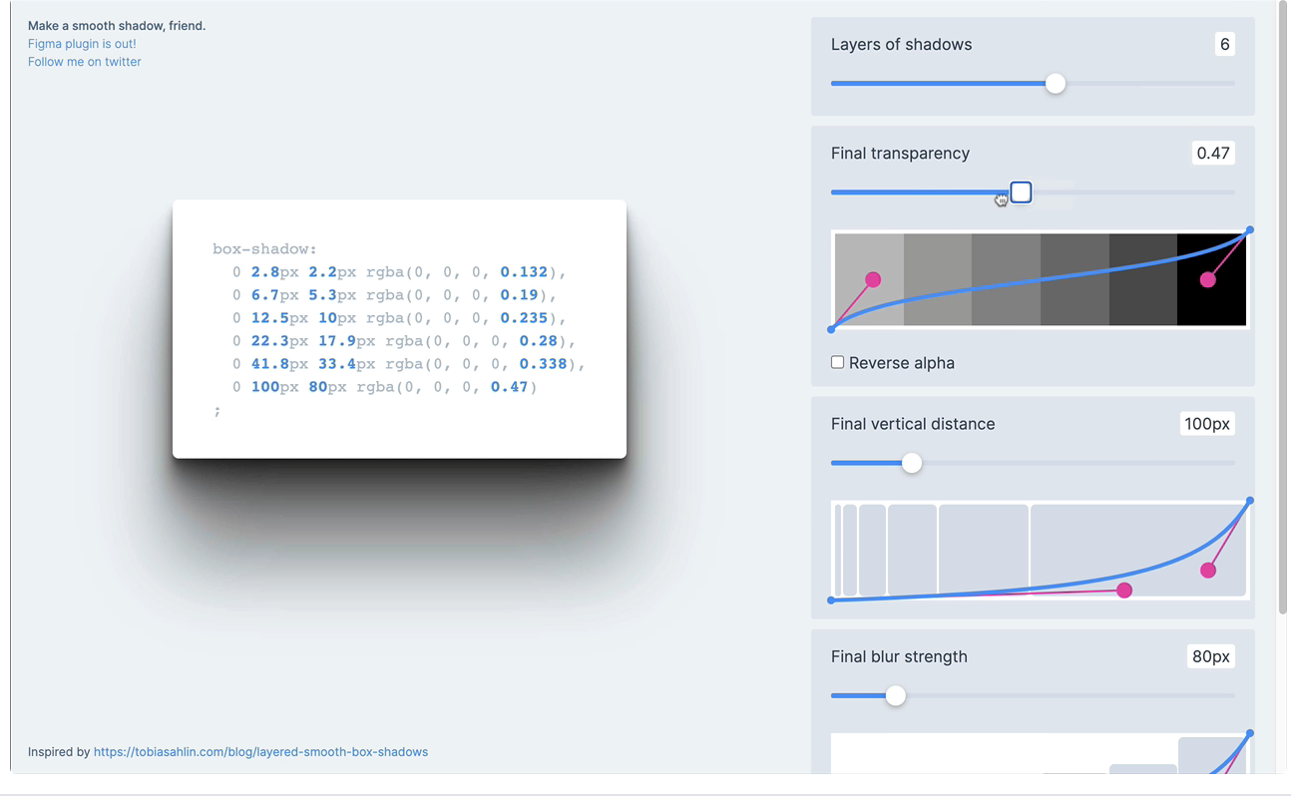
Task: Open the Follow me on twitter link
Action: (85, 62)
